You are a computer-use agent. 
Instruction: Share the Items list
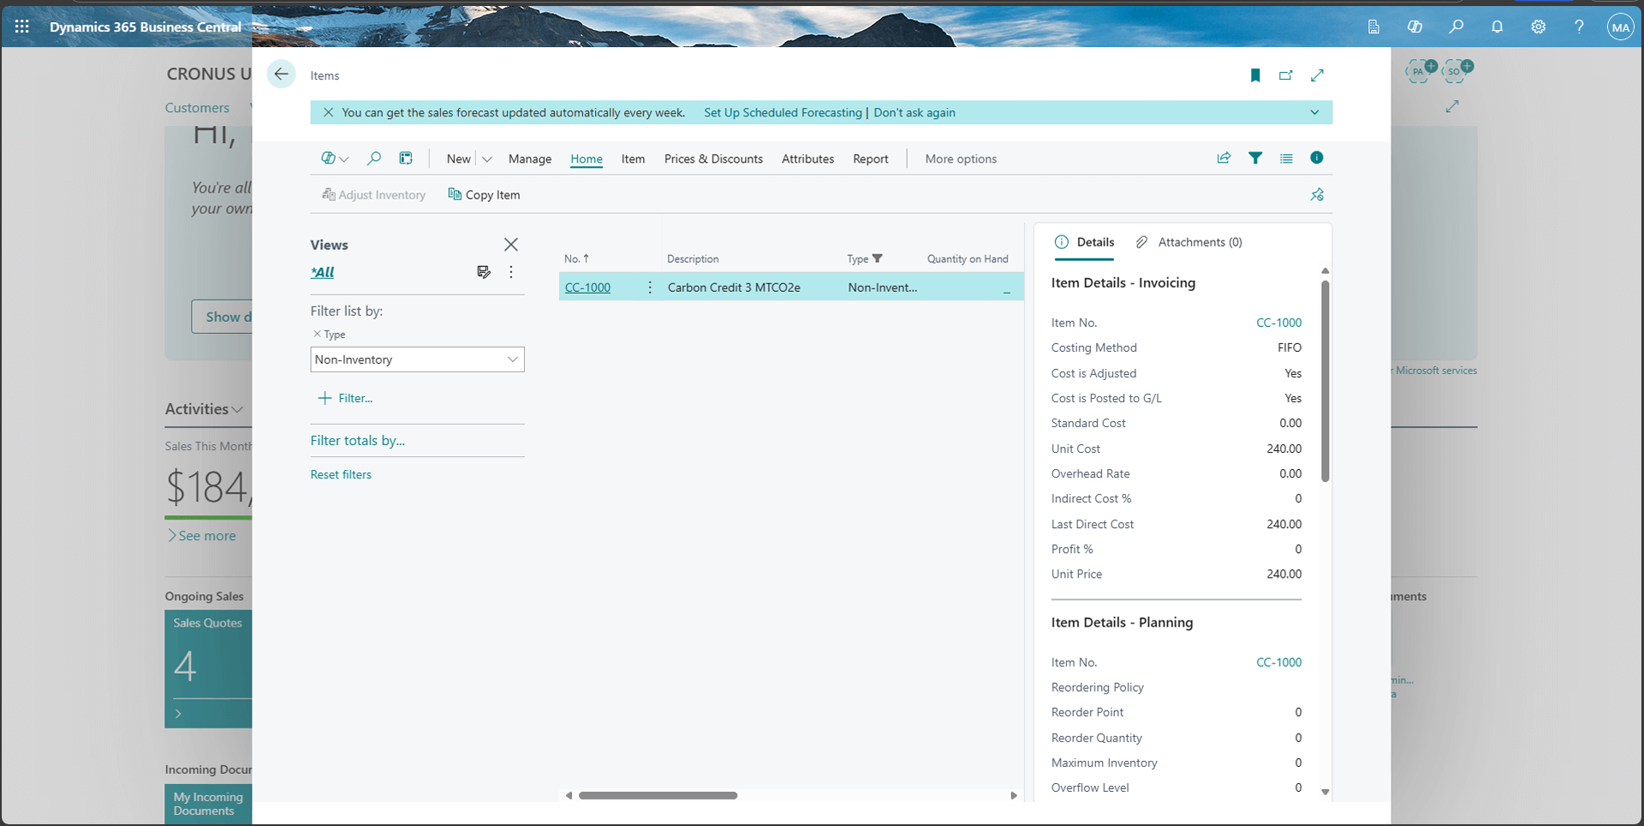tap(1224, 158)
